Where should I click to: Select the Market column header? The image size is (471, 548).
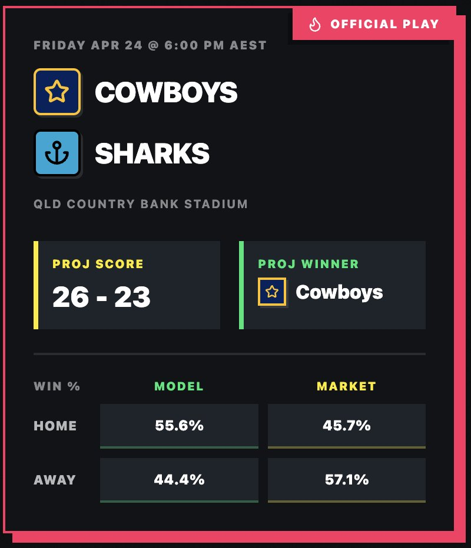[x=346, y=386]
